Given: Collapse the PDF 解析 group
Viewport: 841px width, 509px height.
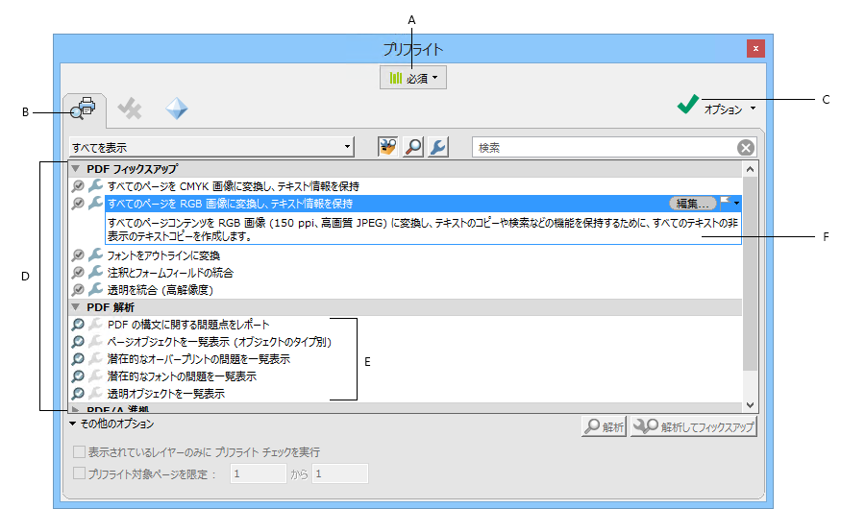Looking at the screenshot, I should [x=76, y=307].
